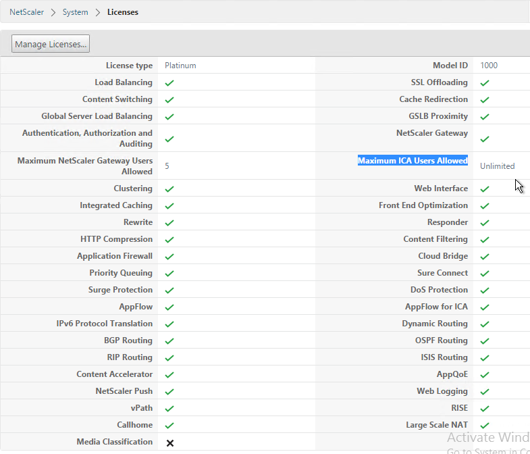Click the vPath green checkmark

coord(169,409)
